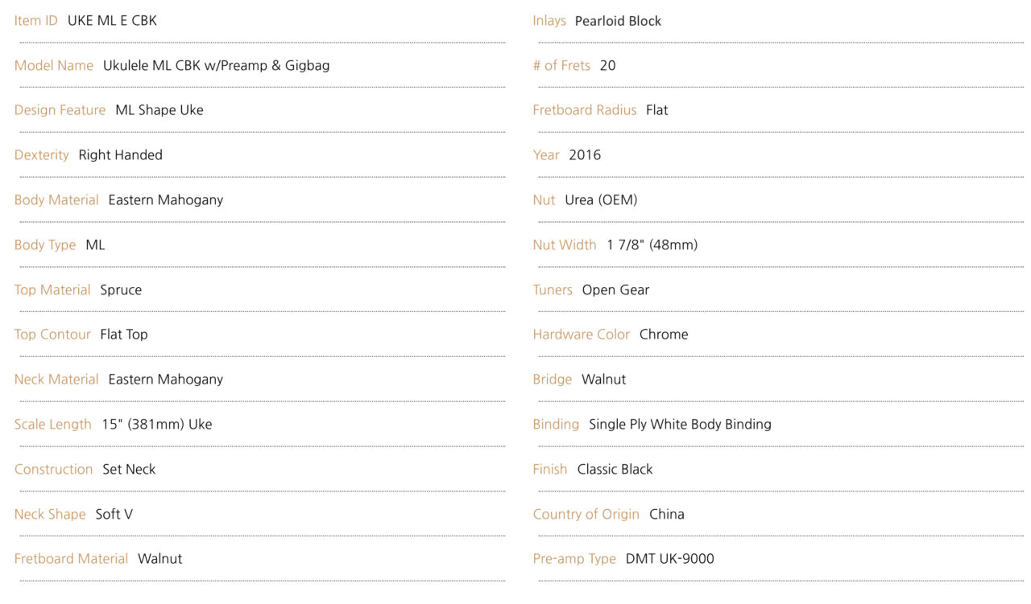Select the Nut Width label
The image size is (1031, 604).
tap(565, 245)
